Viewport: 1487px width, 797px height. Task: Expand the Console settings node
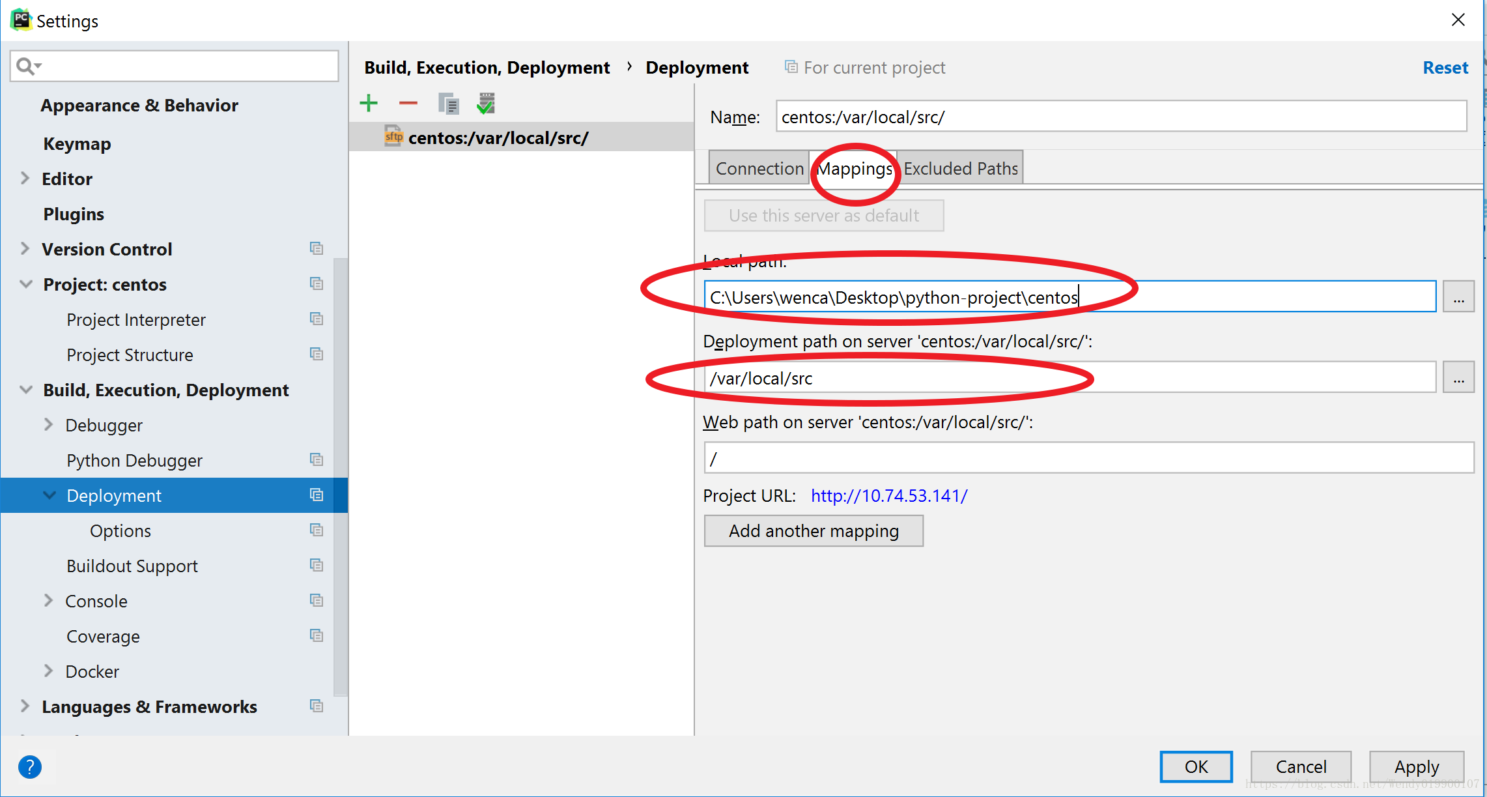click(x=48, y=601)
